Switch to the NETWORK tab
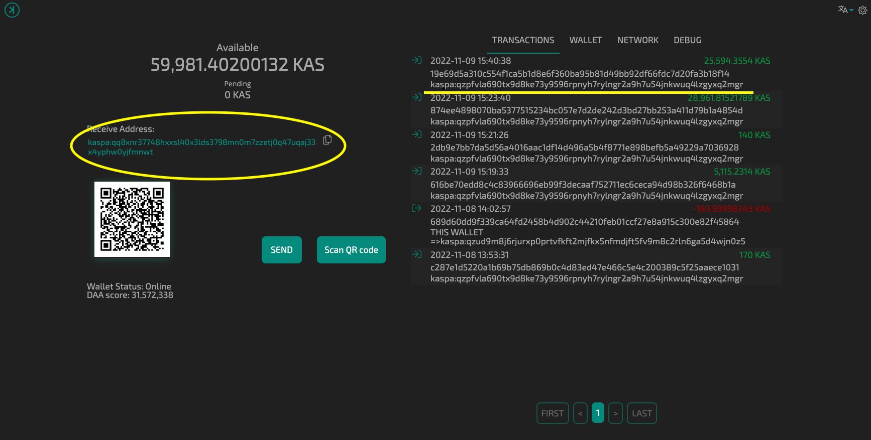The width and height of the screenshot is (871, 440). 637,40
